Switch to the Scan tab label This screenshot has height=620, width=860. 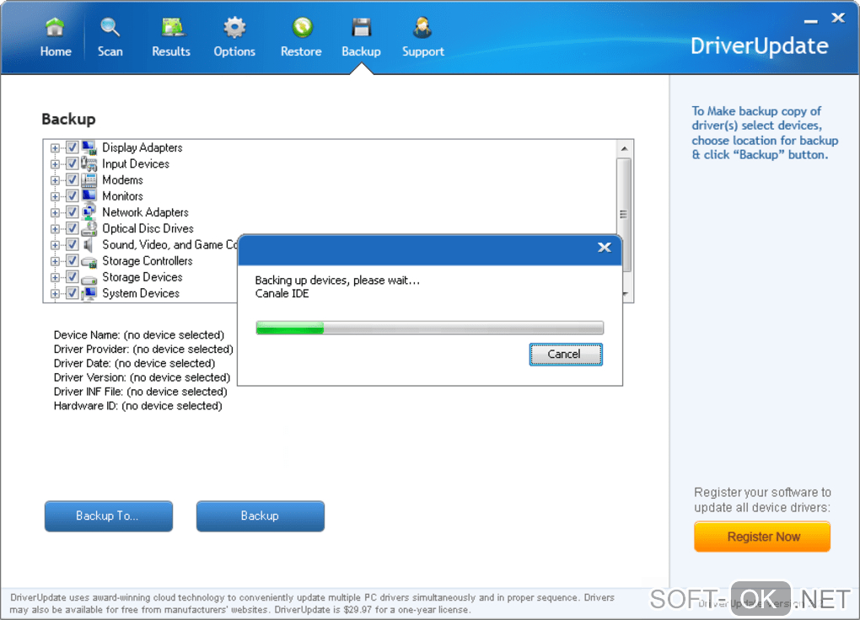pos(110,51)
